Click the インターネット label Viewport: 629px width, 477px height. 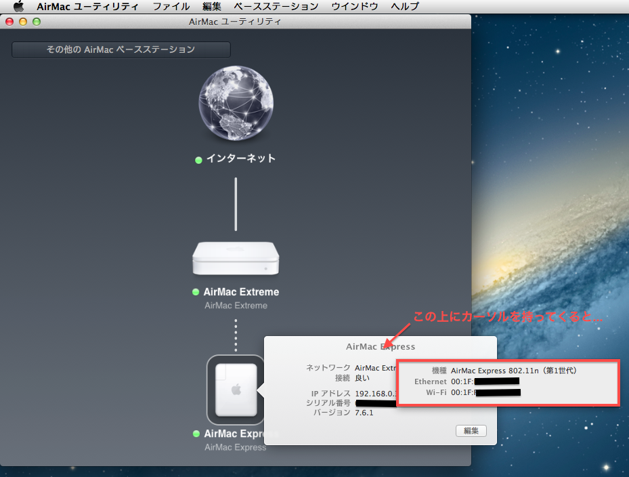click(240, 159)
